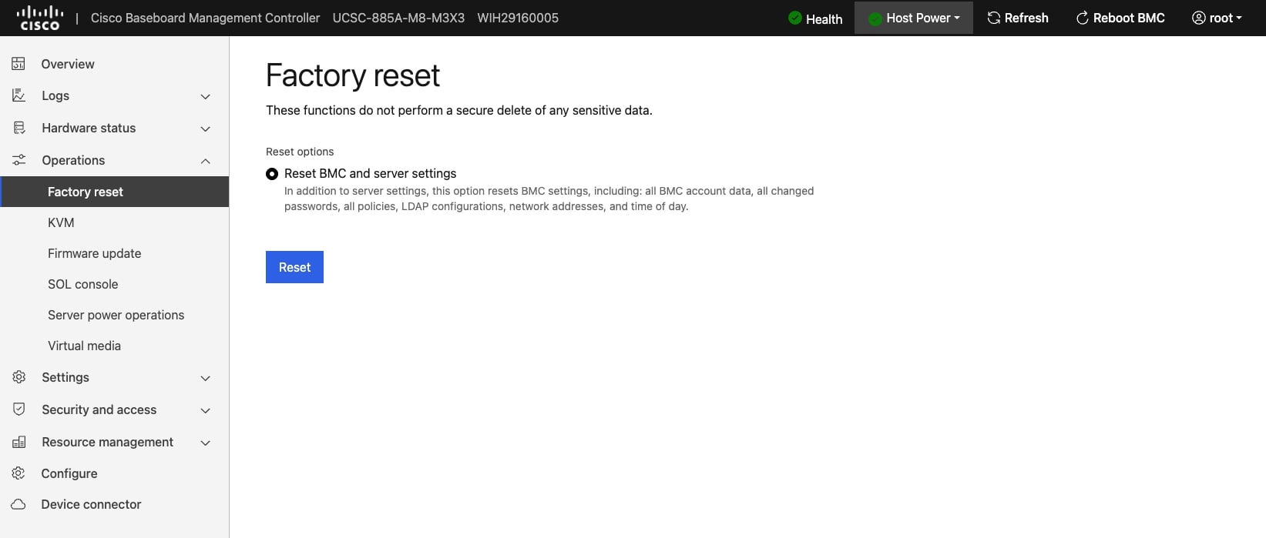The width and height of the screenshot is (1266, 538).
Task: Click the Settings gear icon
Action: point(18,377)
